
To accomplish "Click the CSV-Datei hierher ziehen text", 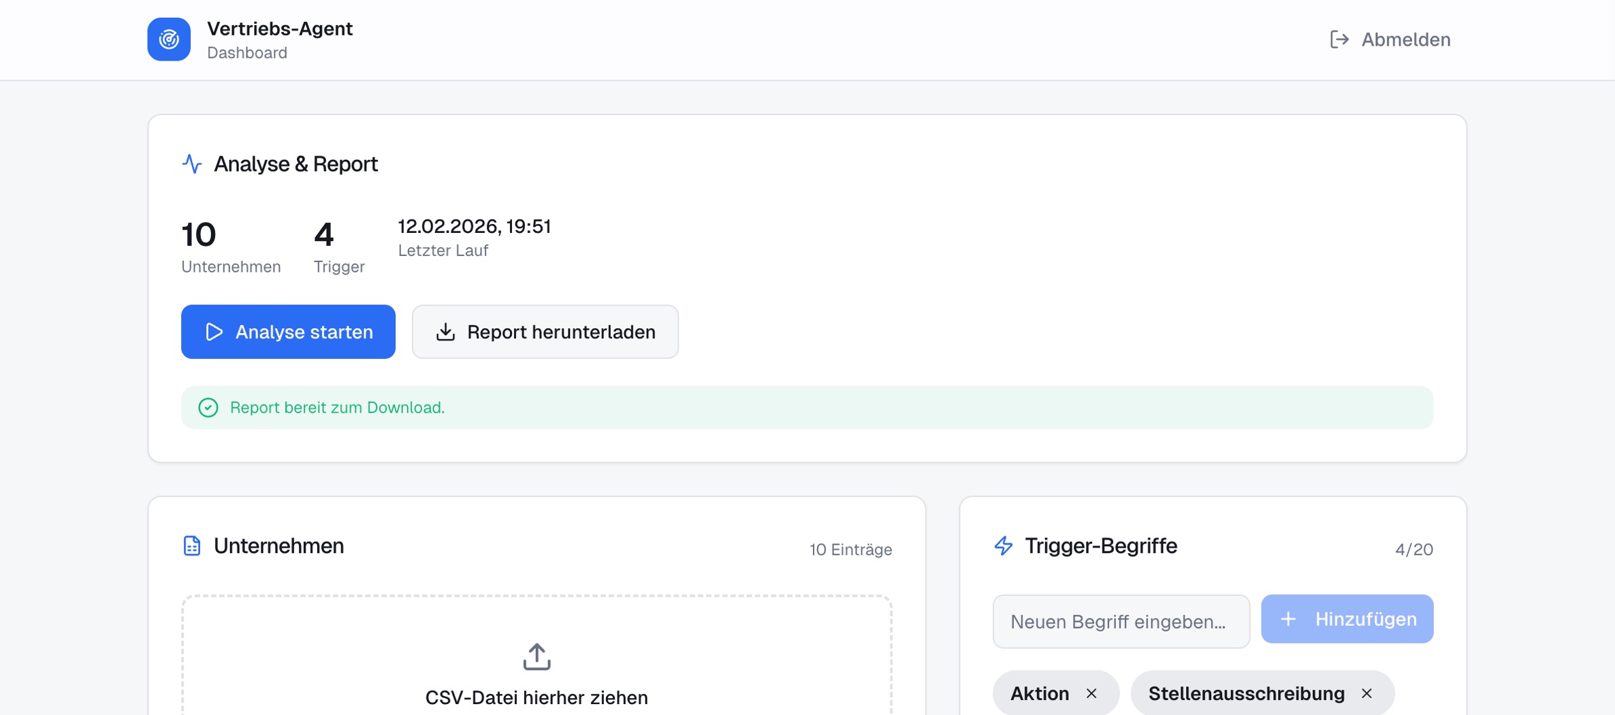I will (x=537, y=697).
